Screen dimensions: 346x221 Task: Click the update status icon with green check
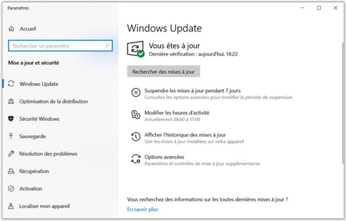136,49
